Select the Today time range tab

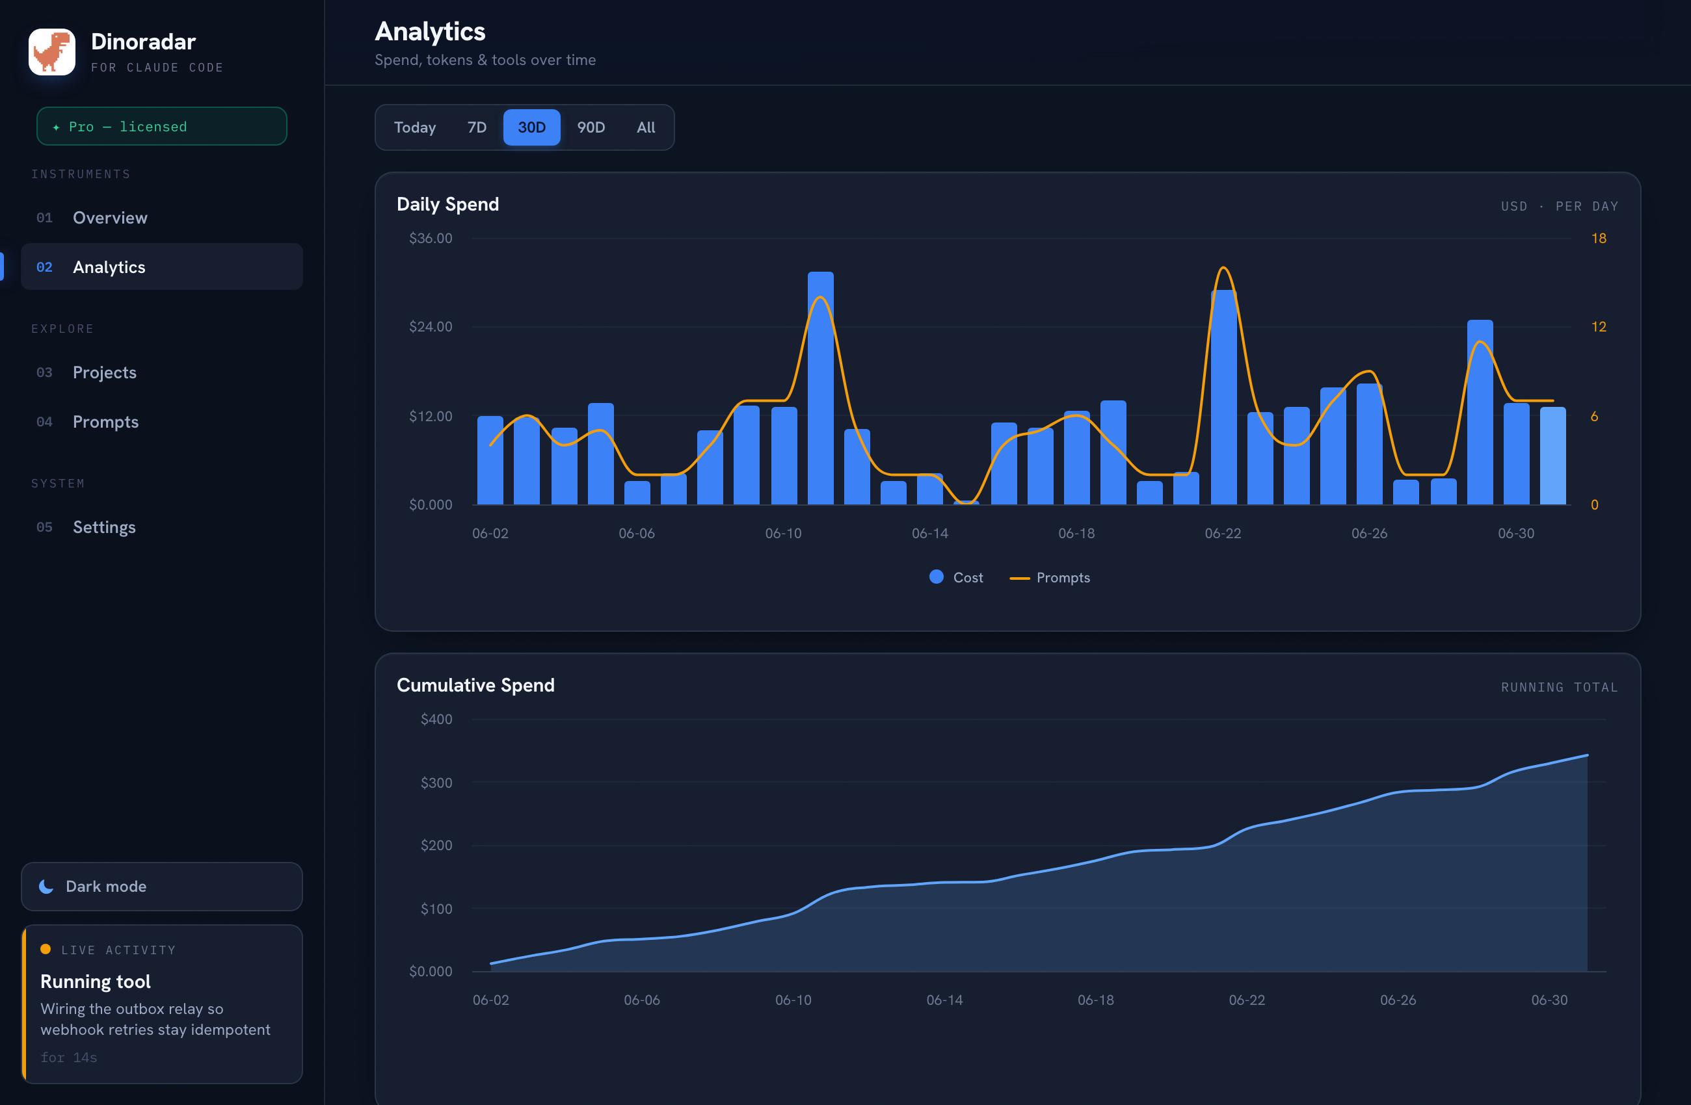[415, 127]
